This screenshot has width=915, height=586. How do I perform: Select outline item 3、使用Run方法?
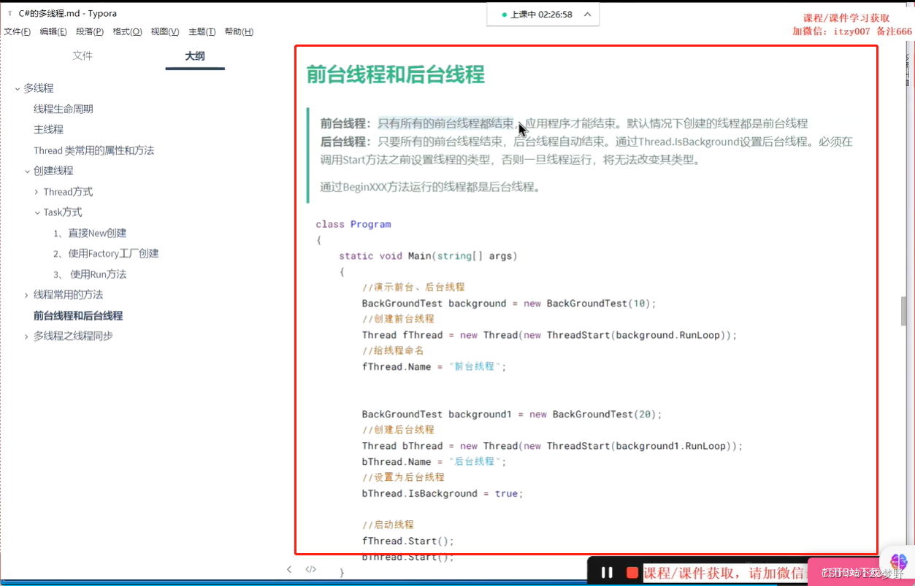[90, 274]
